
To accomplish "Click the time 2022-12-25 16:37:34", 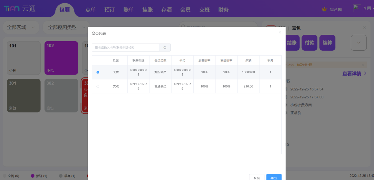I will pyautogui.click(x=307, y=89).
